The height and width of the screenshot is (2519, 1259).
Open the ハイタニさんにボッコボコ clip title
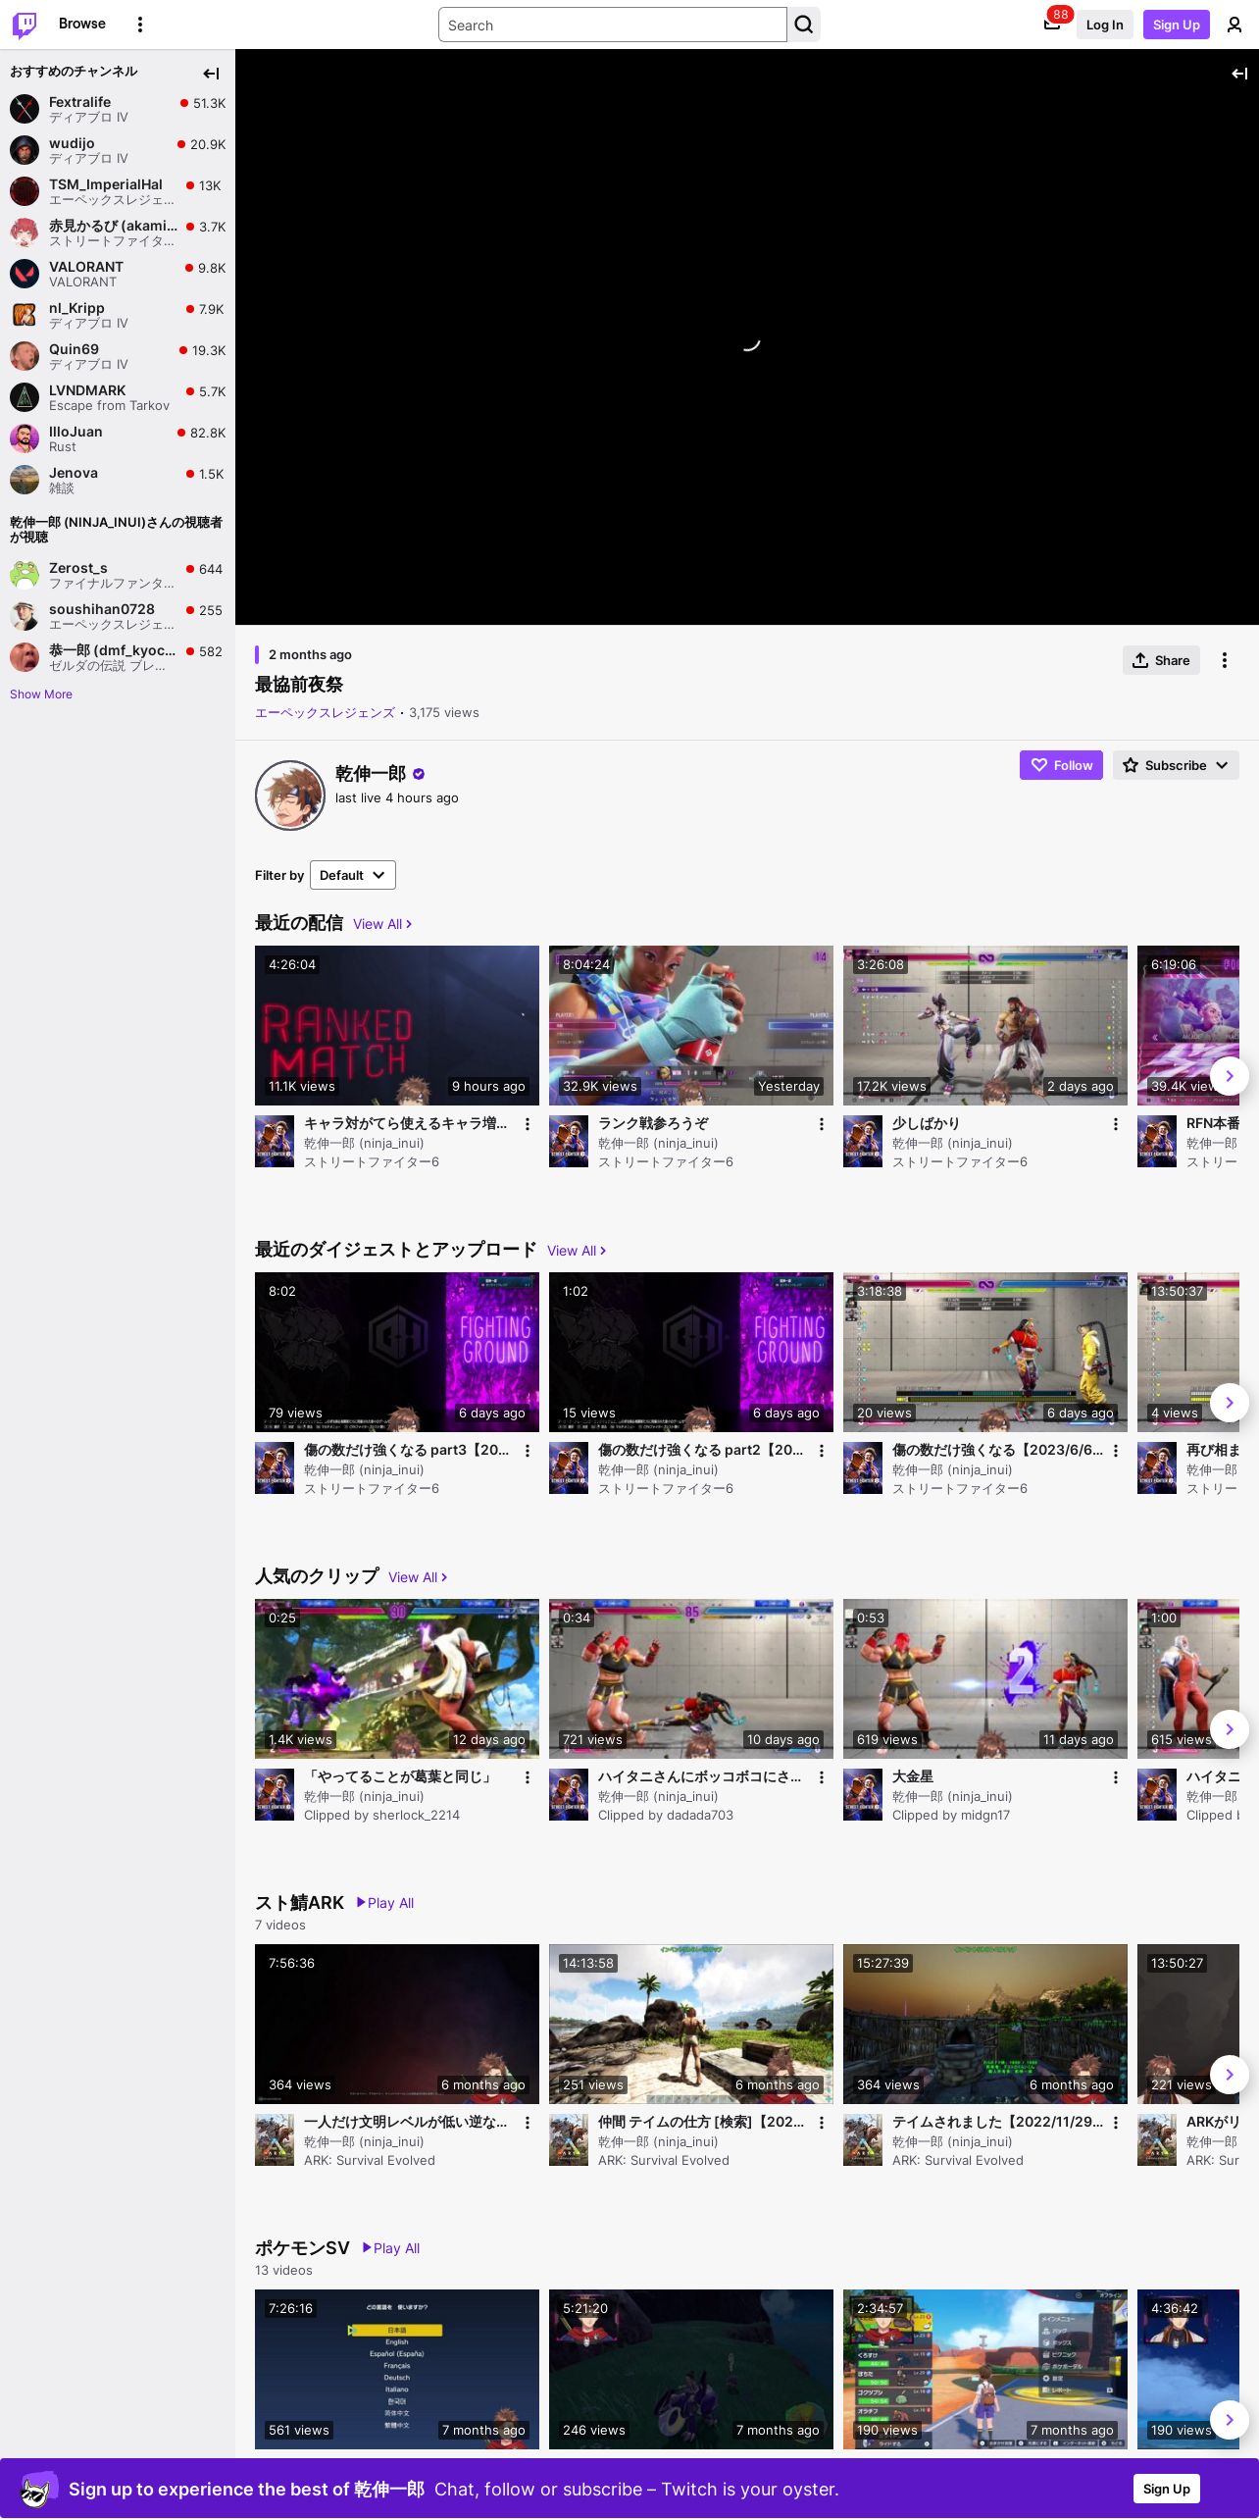[x=699, y=1776]
